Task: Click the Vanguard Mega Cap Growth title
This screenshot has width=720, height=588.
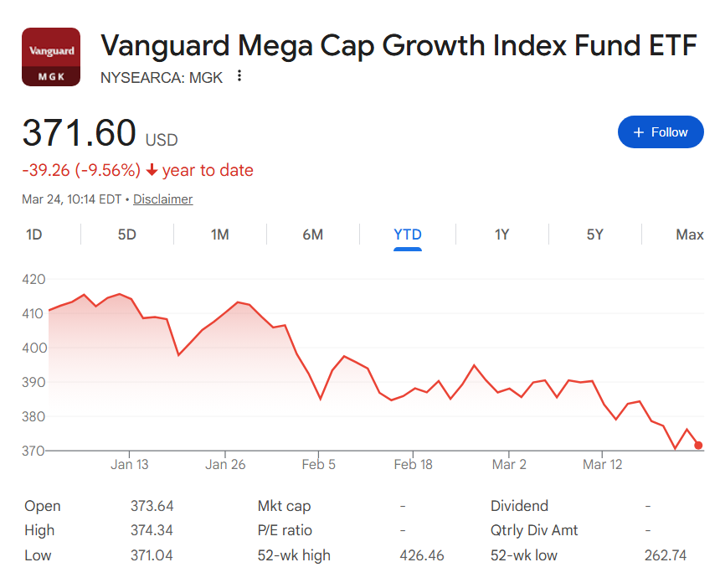Action: pyautogui.click(x=399, y=45)
